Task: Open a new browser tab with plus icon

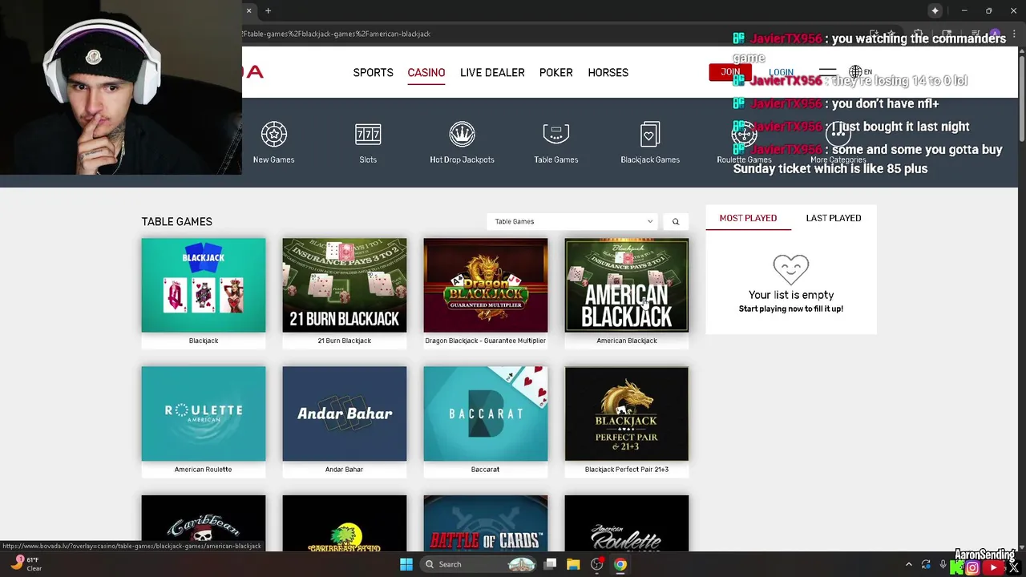Action: [x=269, y=10]
